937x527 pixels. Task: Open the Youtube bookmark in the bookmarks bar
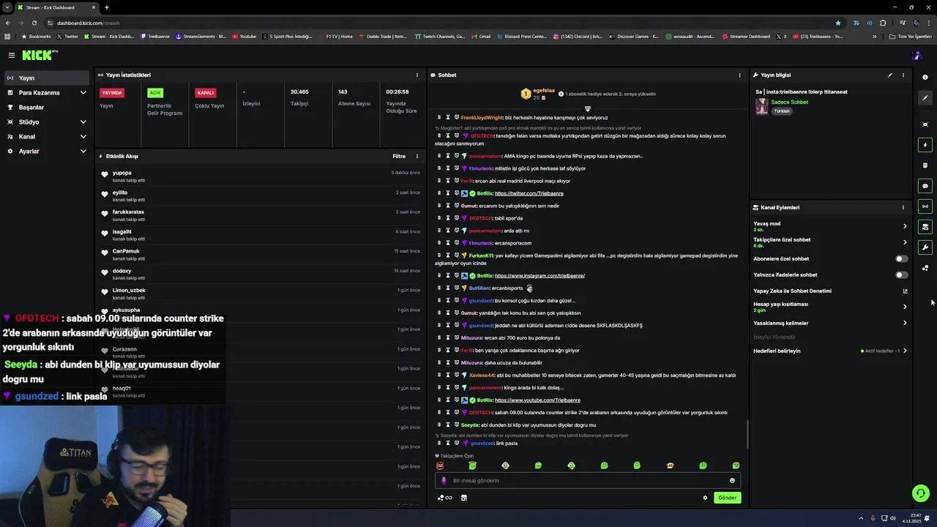[244, 36]
